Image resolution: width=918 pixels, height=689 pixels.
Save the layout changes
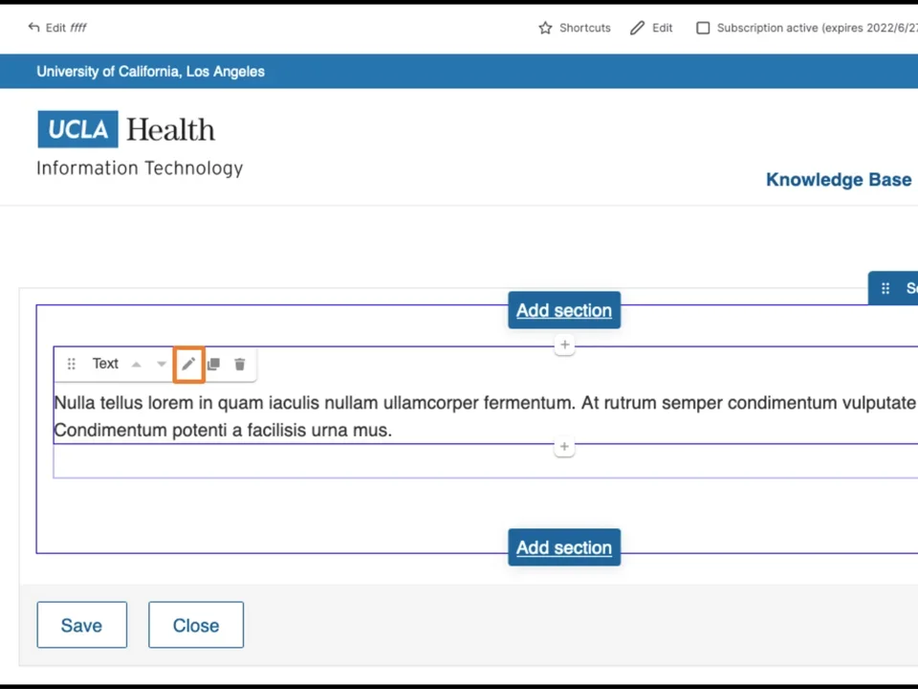tap(81, 626)
